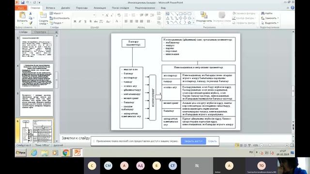Screen dimensions: 310x174
Task: Select slide 4 thumbnail in the slides pane
Action: click(37, 76)
